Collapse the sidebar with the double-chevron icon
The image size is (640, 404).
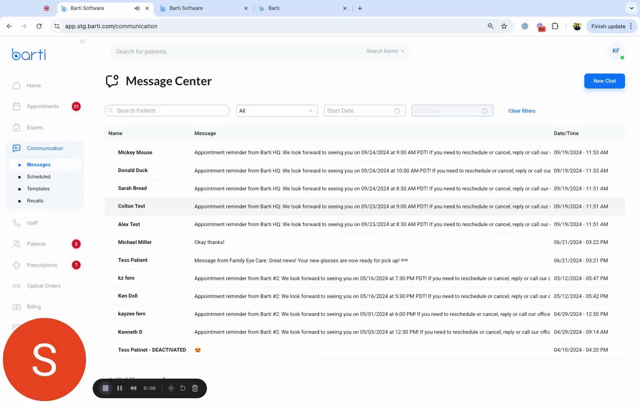coord(82,41)
